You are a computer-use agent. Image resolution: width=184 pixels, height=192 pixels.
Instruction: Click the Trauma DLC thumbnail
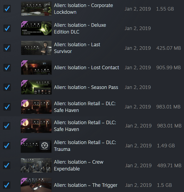click(x=36, y=146)
